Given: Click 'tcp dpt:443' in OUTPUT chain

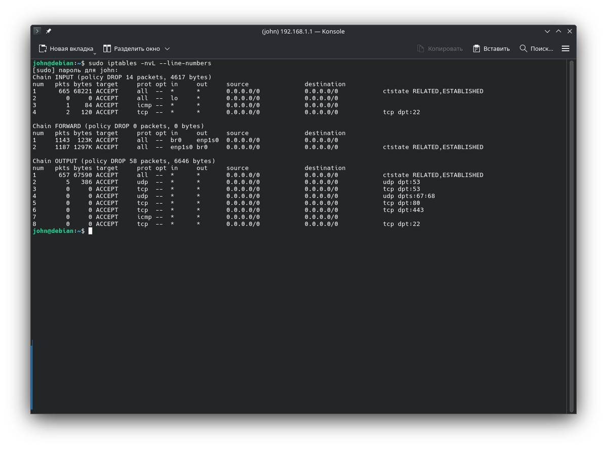Looking at the screenshot, I should [403, 210].
